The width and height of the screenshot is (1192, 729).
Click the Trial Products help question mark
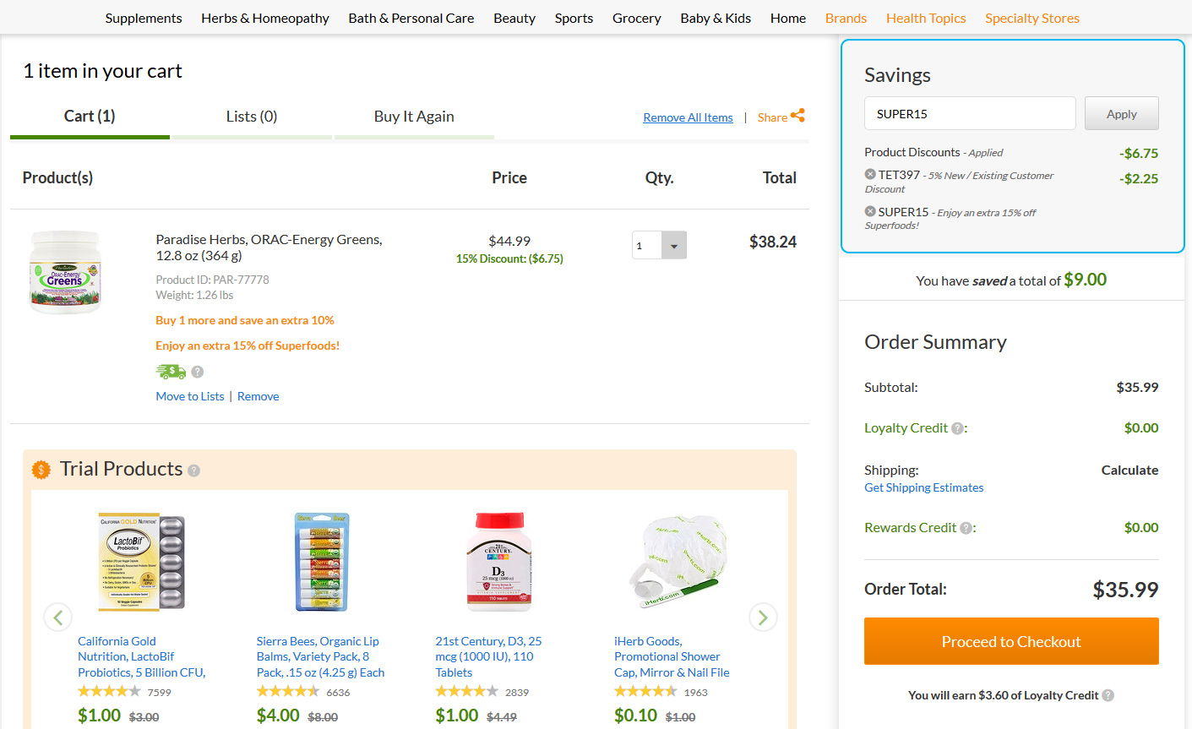[x=193, y=471]
